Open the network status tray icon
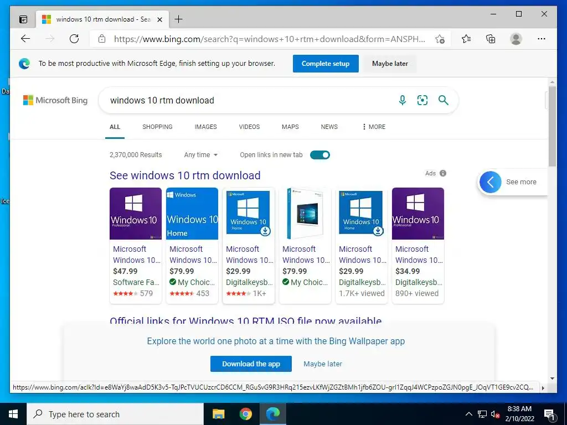 (482, 414)
